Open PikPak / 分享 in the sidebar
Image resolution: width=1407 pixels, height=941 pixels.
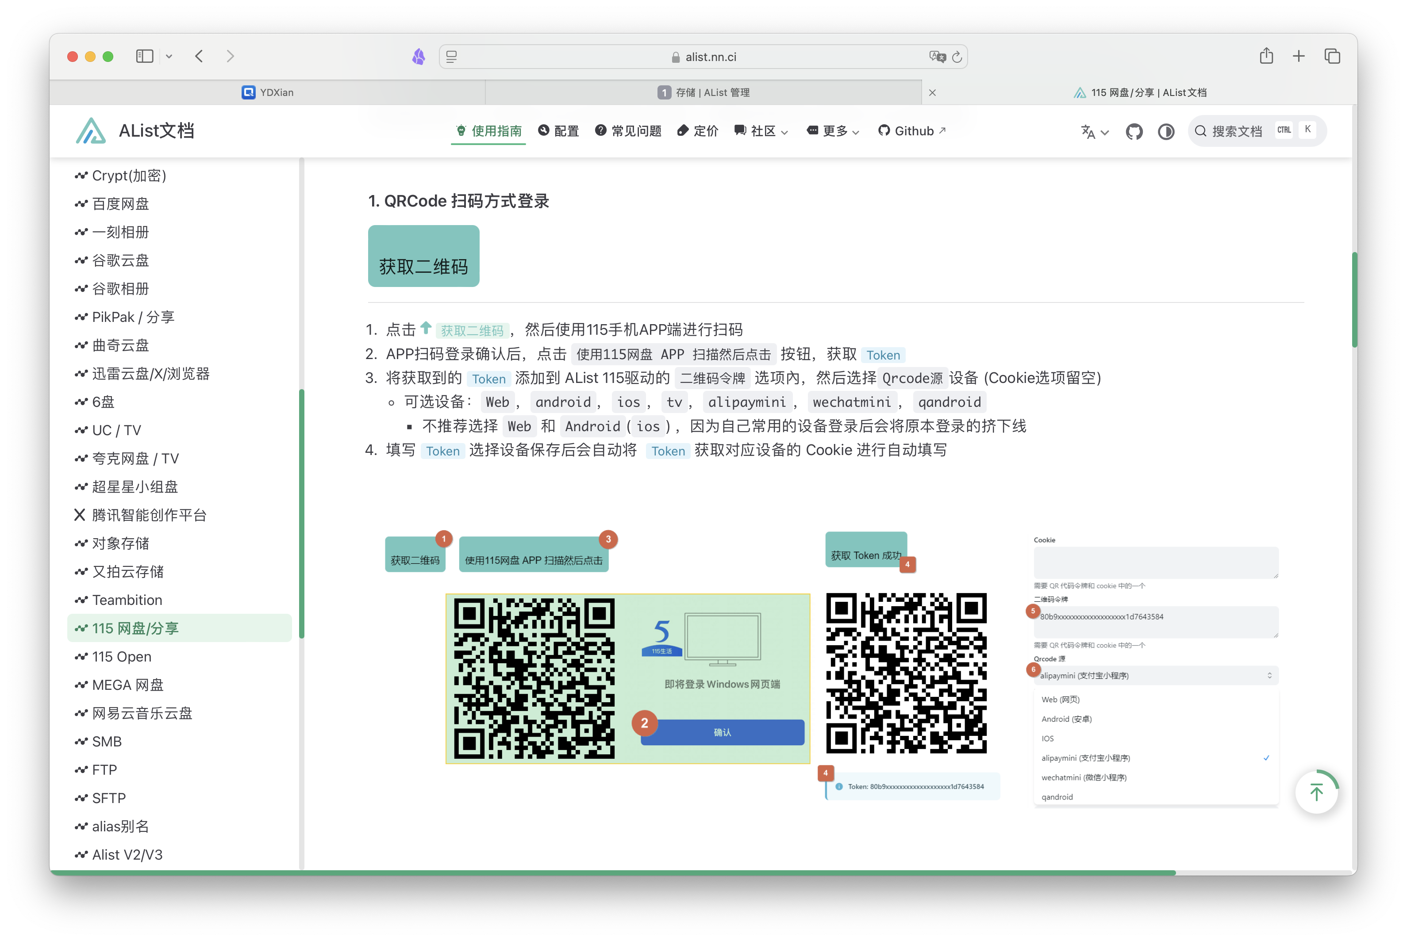tap(179, 317)
